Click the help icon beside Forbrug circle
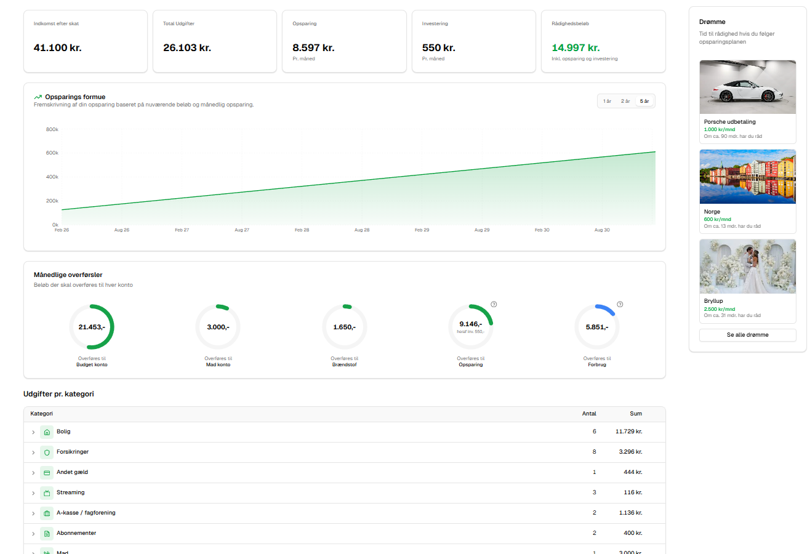This screenshot has height=554, width=810. [620, 304]
